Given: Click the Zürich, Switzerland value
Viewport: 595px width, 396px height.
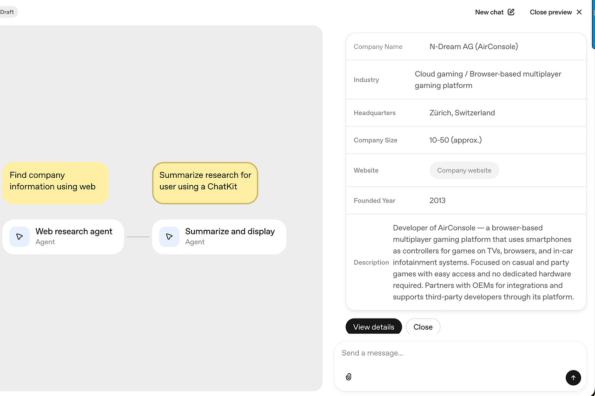Looking at the screenshot, I should click(x=462, y=113).
